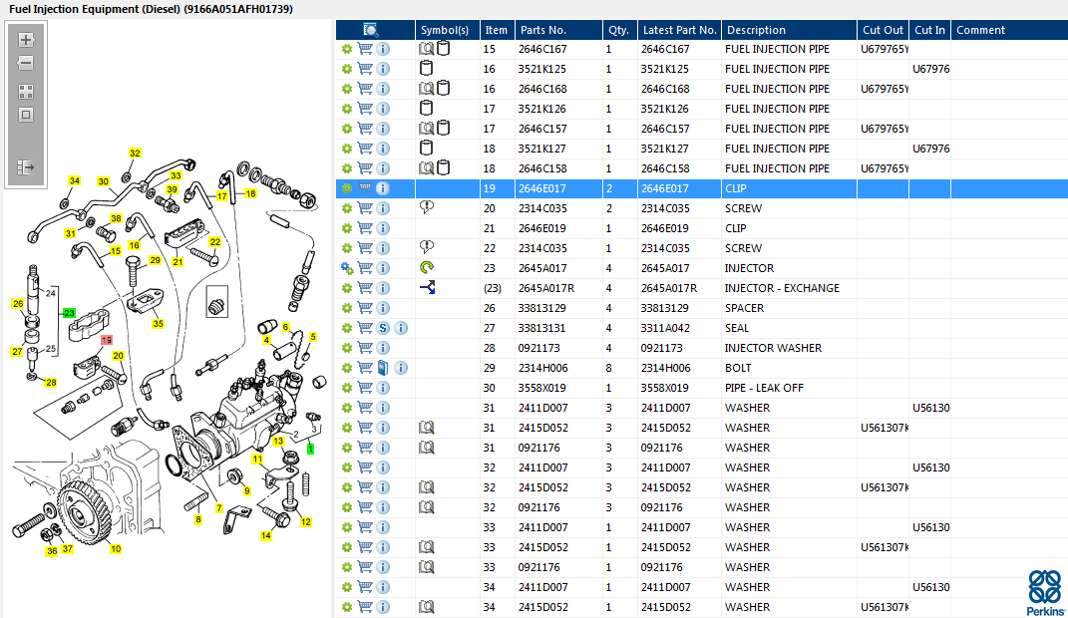Click green rotate symbol on INJECTOR row

click(x=427, y=267)
